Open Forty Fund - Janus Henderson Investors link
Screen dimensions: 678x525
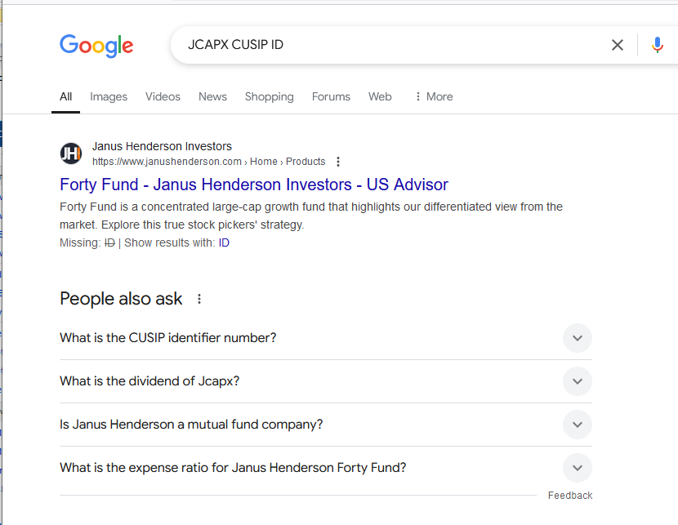coord(254,185)
